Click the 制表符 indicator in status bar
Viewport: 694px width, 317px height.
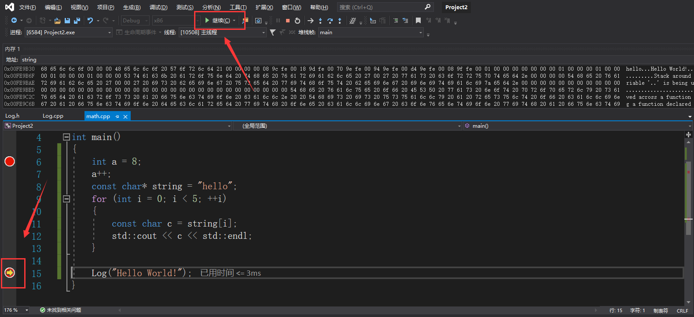661,310
